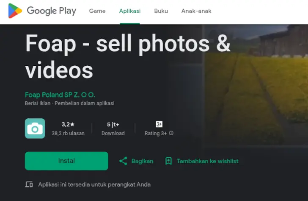
Task: Click the share icon
Action: 123,161
